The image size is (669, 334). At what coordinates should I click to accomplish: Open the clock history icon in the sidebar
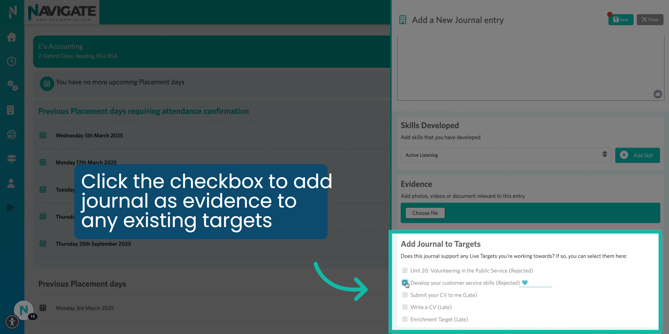point(11,61)
